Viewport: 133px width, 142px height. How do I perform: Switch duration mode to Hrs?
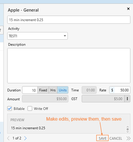pyautogui.click(x=53, y=90)
